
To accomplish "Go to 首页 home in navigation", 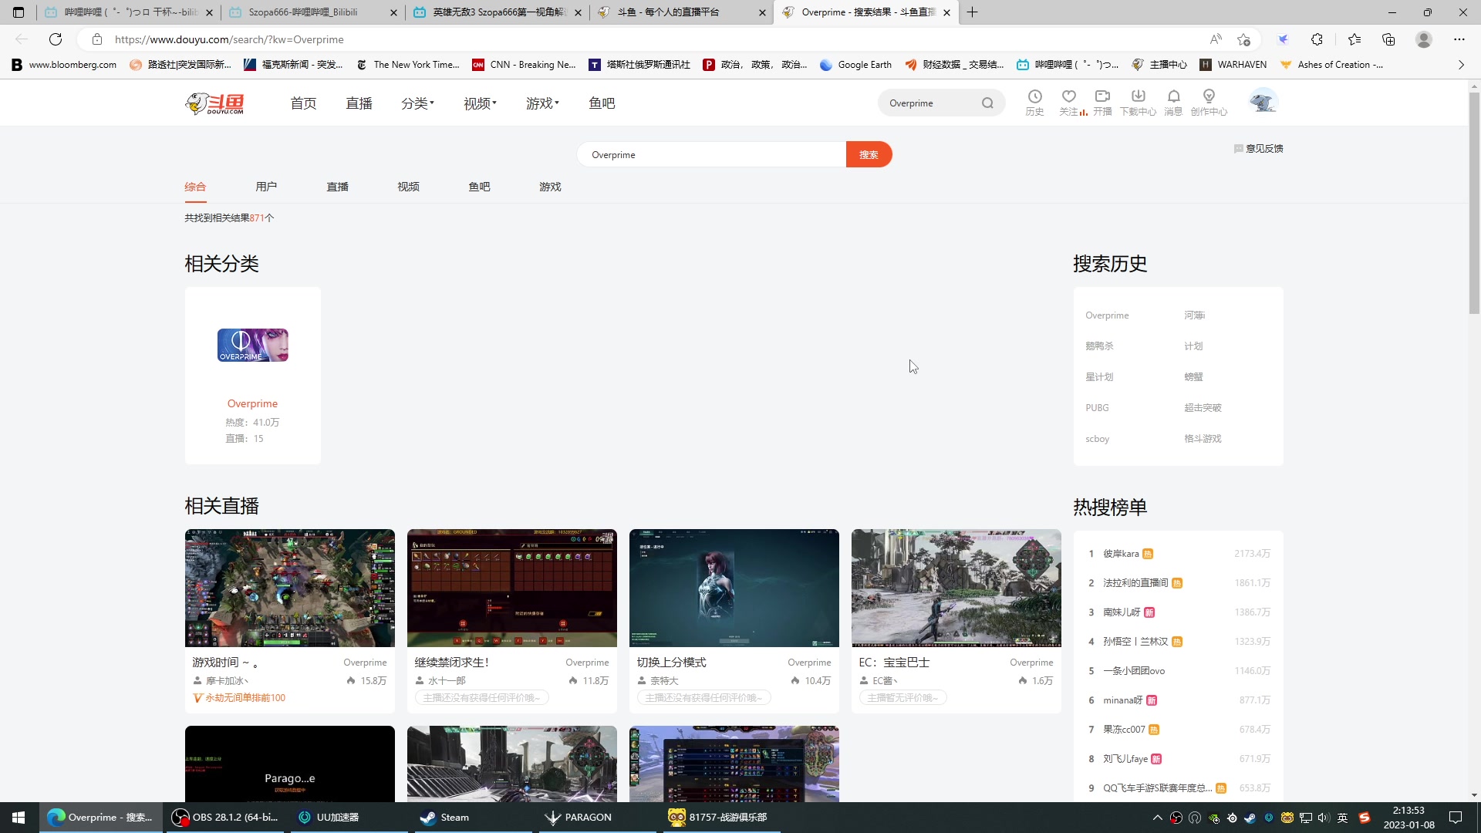I will click(x=303, y=103).
